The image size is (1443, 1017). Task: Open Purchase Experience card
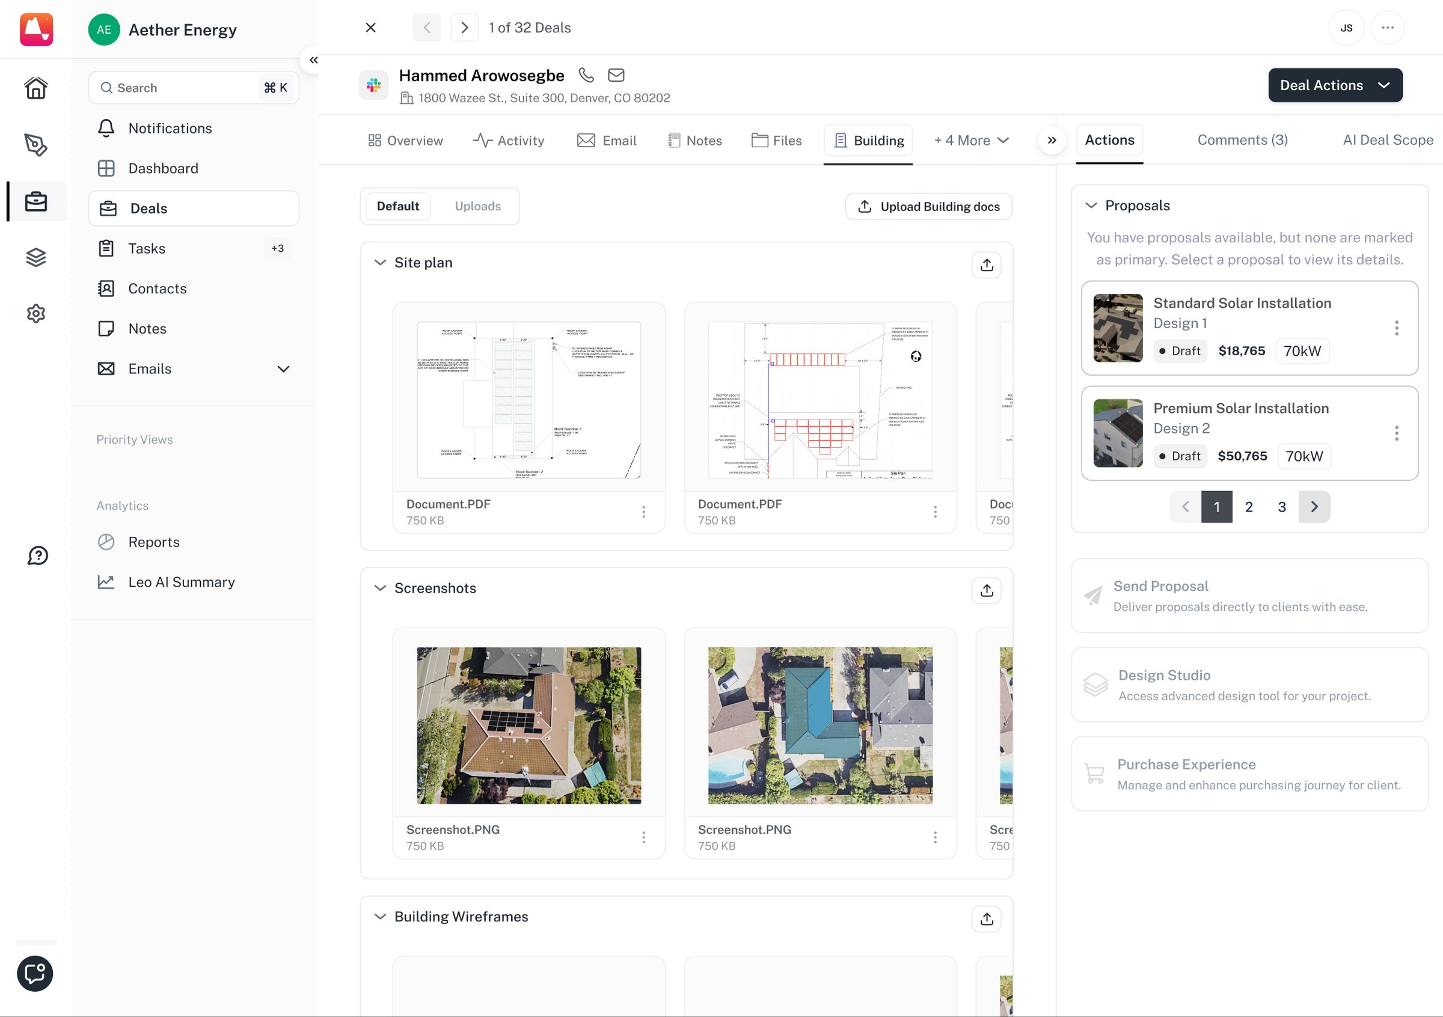point(1249,774)
